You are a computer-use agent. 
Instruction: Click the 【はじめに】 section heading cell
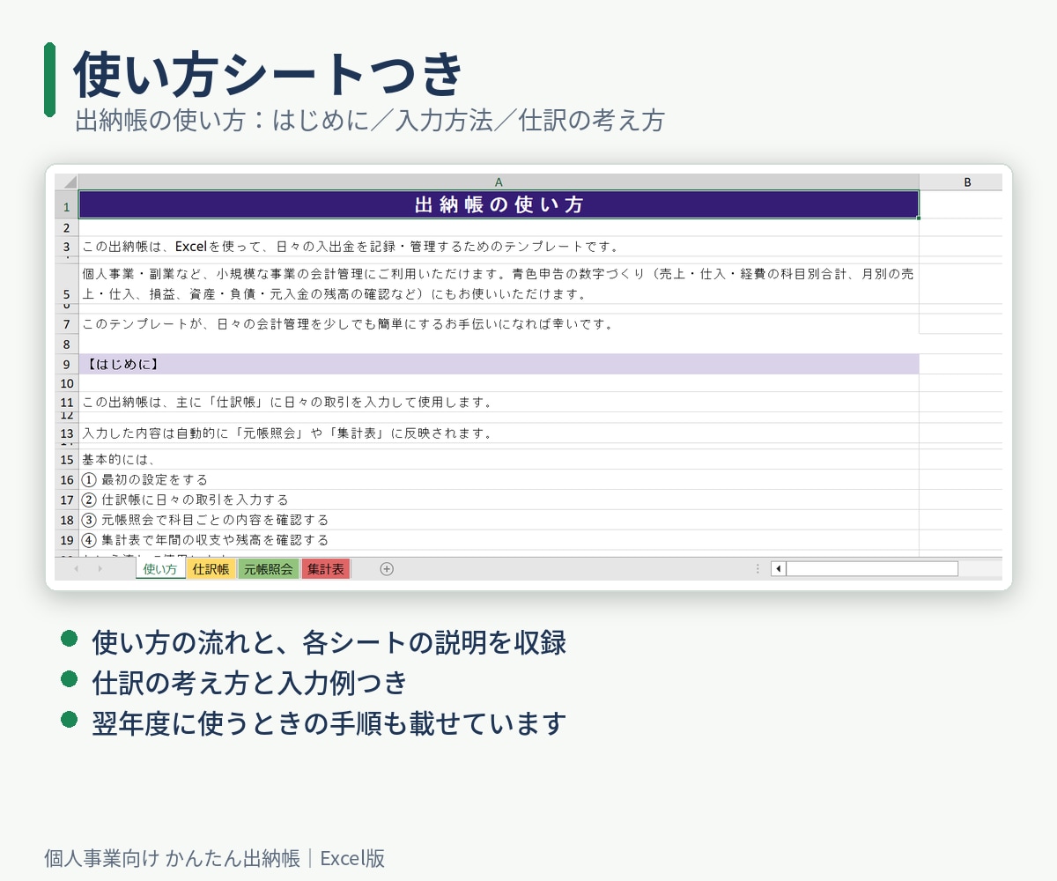[499, 364]
